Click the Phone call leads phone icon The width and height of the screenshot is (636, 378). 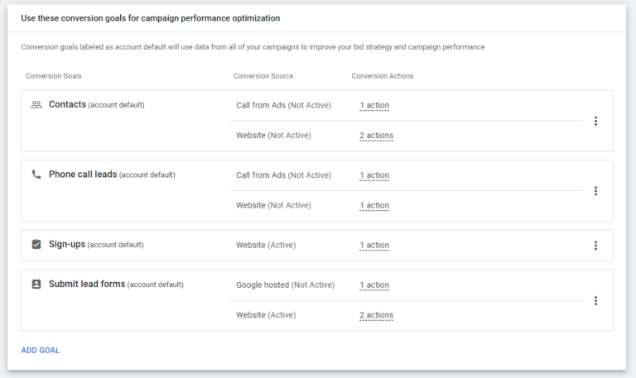coord(36,175)
